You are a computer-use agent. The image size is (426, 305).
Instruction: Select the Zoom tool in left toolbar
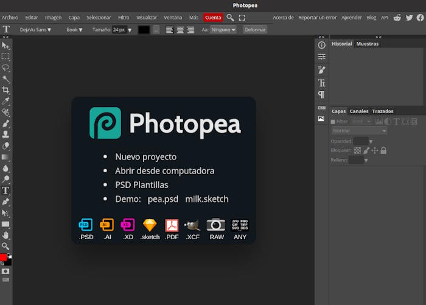pos(5,247)
